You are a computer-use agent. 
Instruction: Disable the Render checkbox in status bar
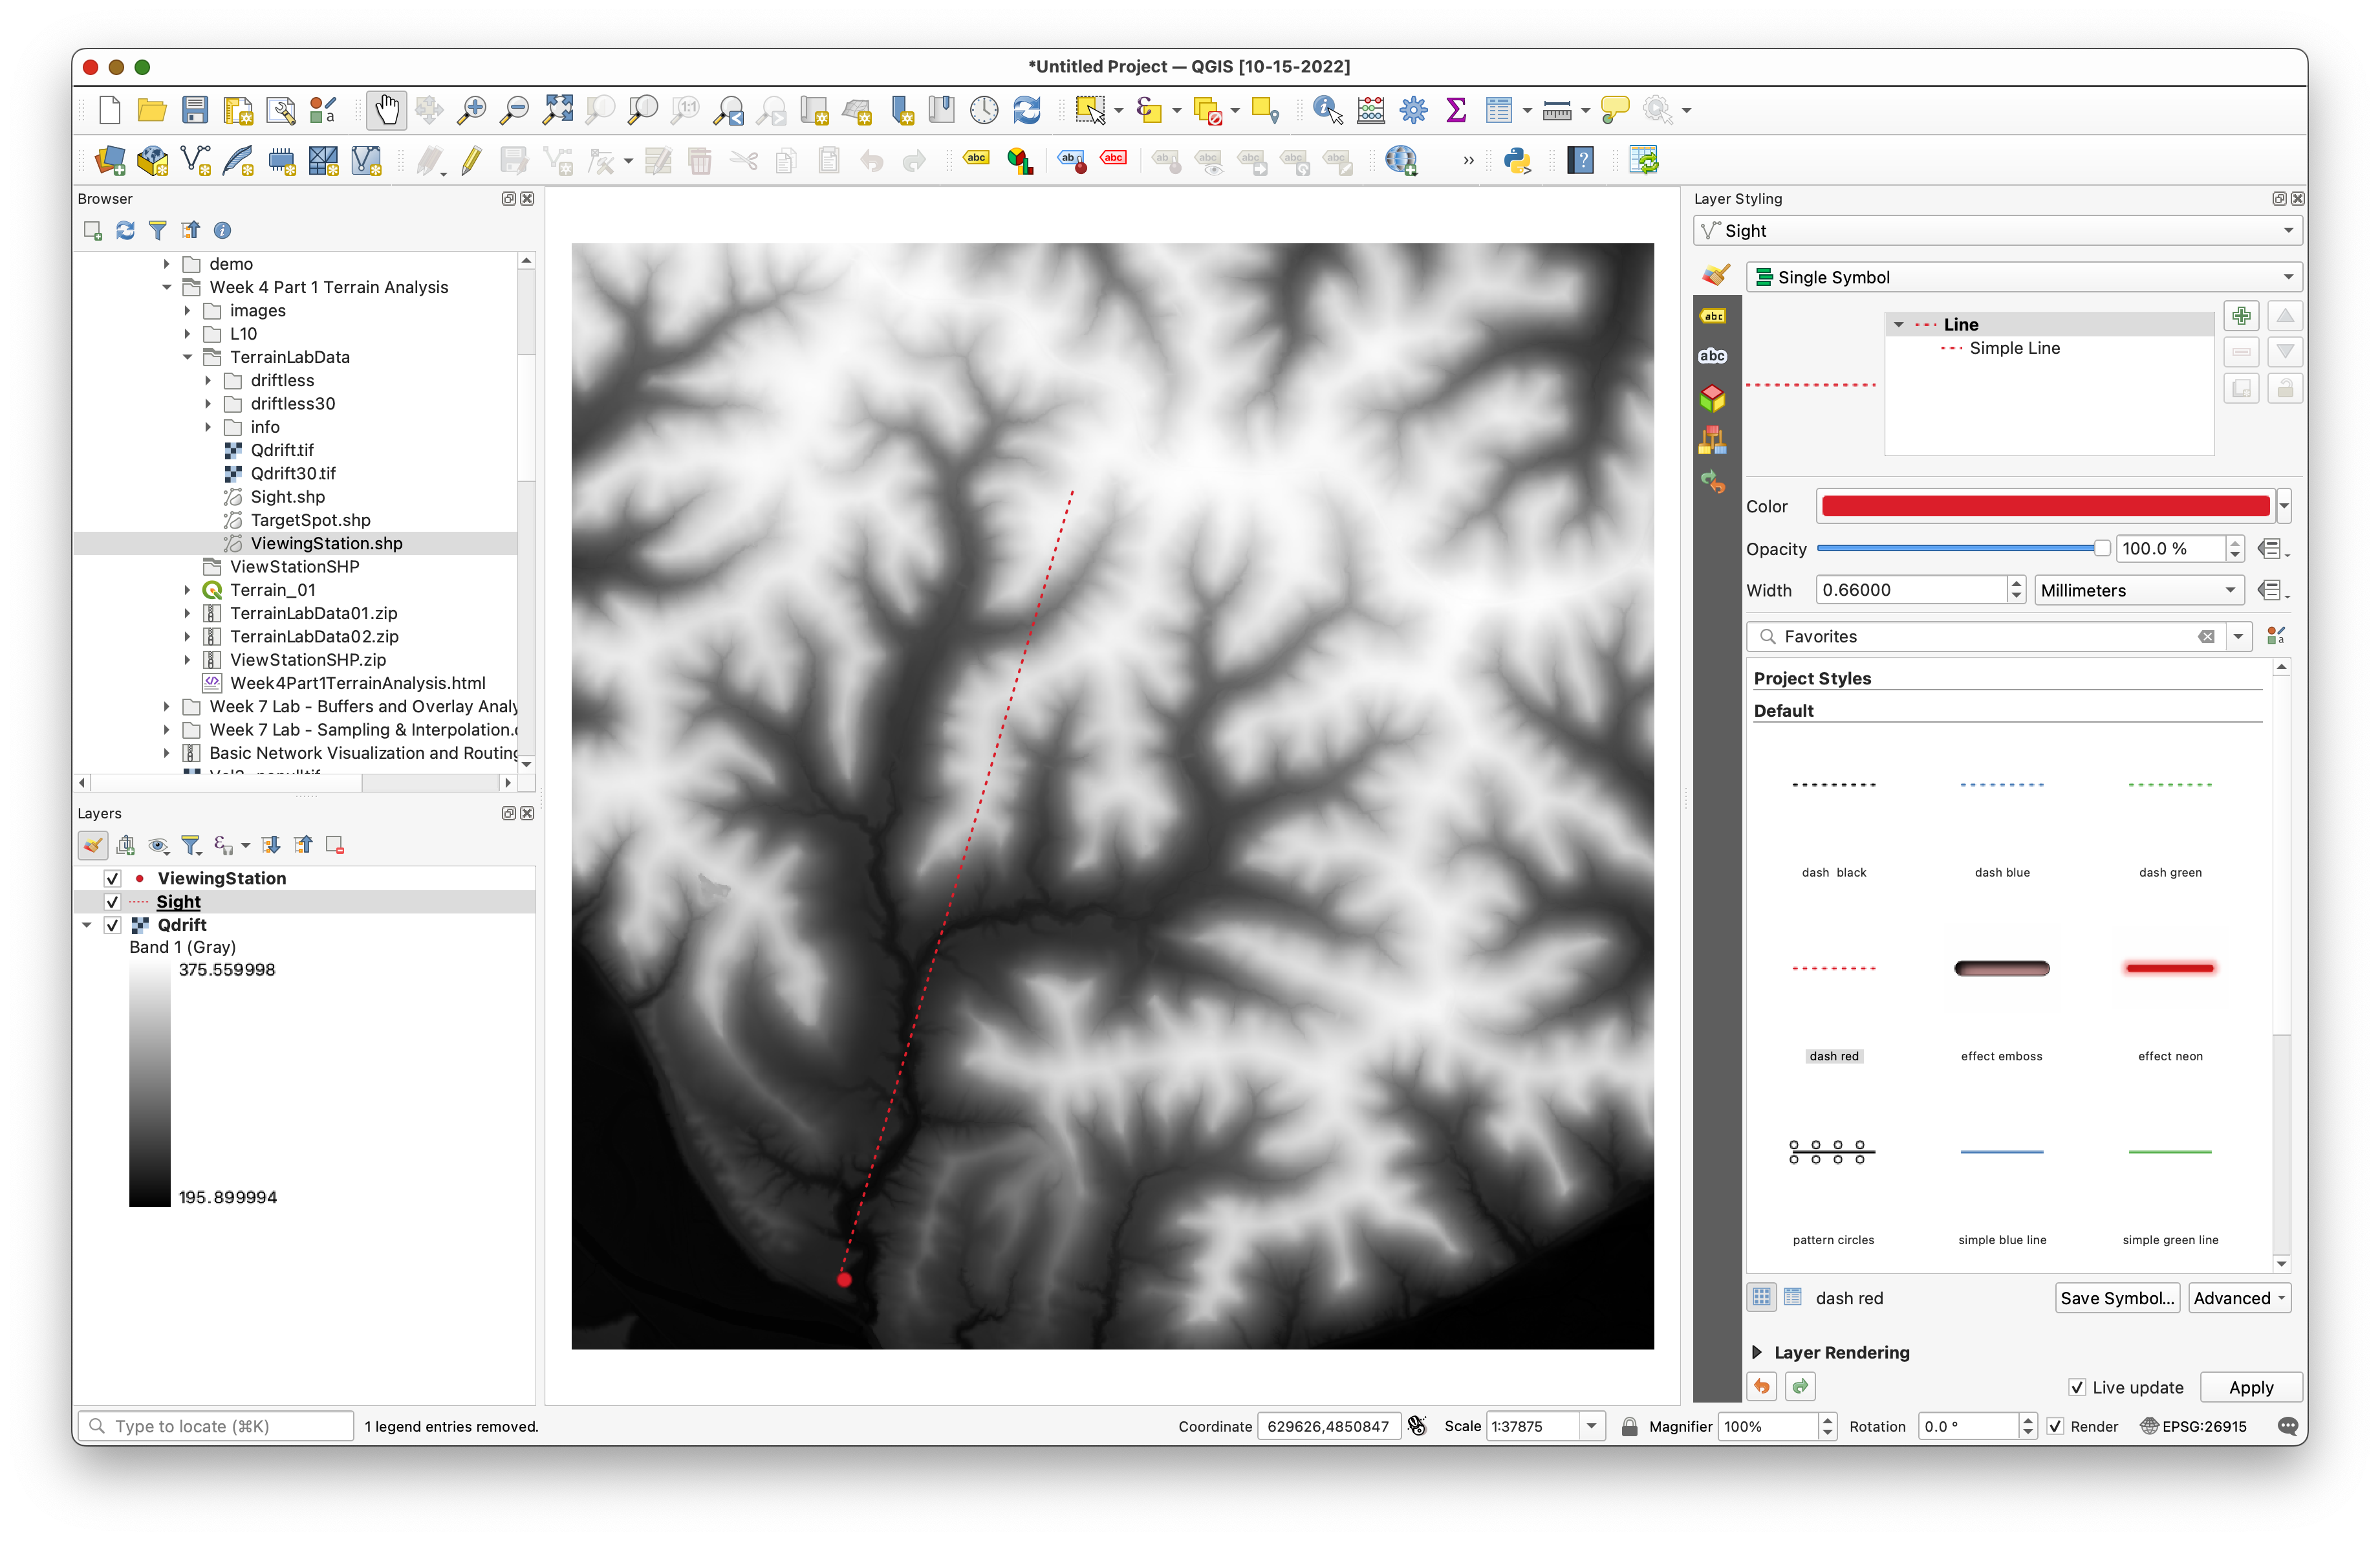[2056, 1427]
